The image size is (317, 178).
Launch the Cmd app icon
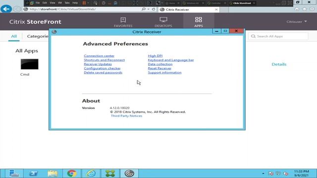point(30,64)
